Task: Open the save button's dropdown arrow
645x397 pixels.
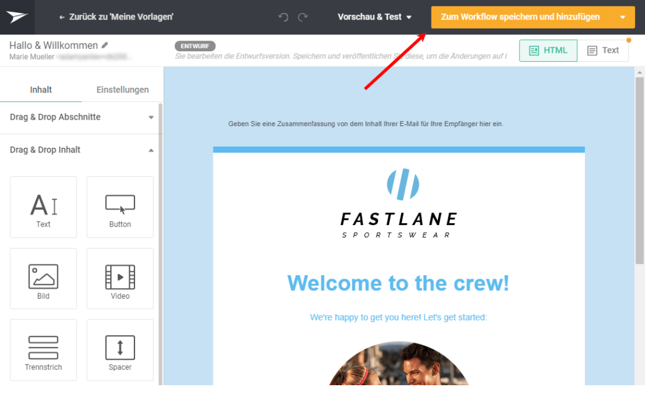Action: (x=623, y=17)
